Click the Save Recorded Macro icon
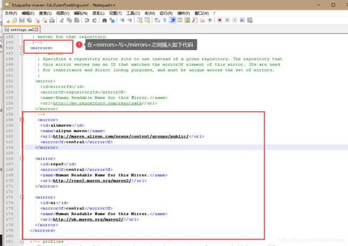The height and width of the screenshot is (246, 348). point(250,20)
